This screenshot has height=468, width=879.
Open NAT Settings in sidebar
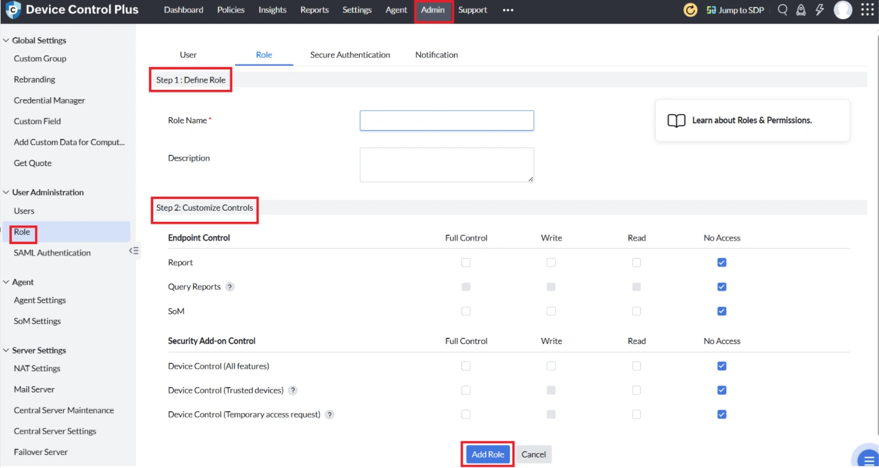[37, 368]
